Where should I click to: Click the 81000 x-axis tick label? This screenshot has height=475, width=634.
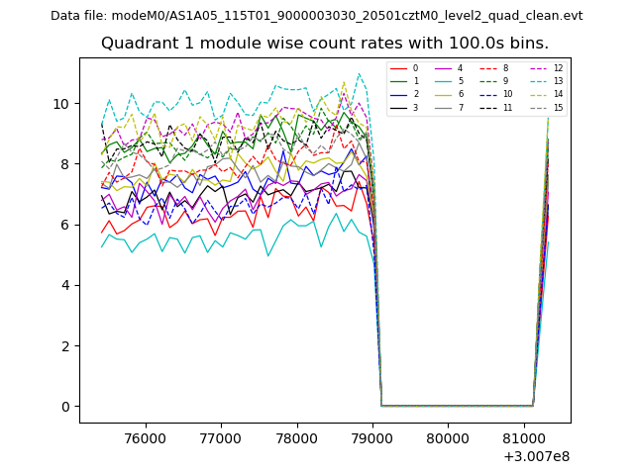(x=523, y=437)
